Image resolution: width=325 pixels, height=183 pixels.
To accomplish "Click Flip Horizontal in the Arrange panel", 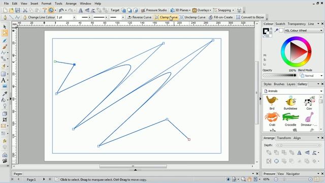I will click(299, 152).
